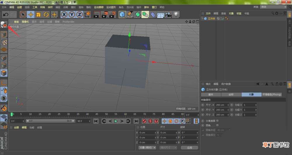Select the Move tool in top toolbar
292x155 pixels.
31,15
